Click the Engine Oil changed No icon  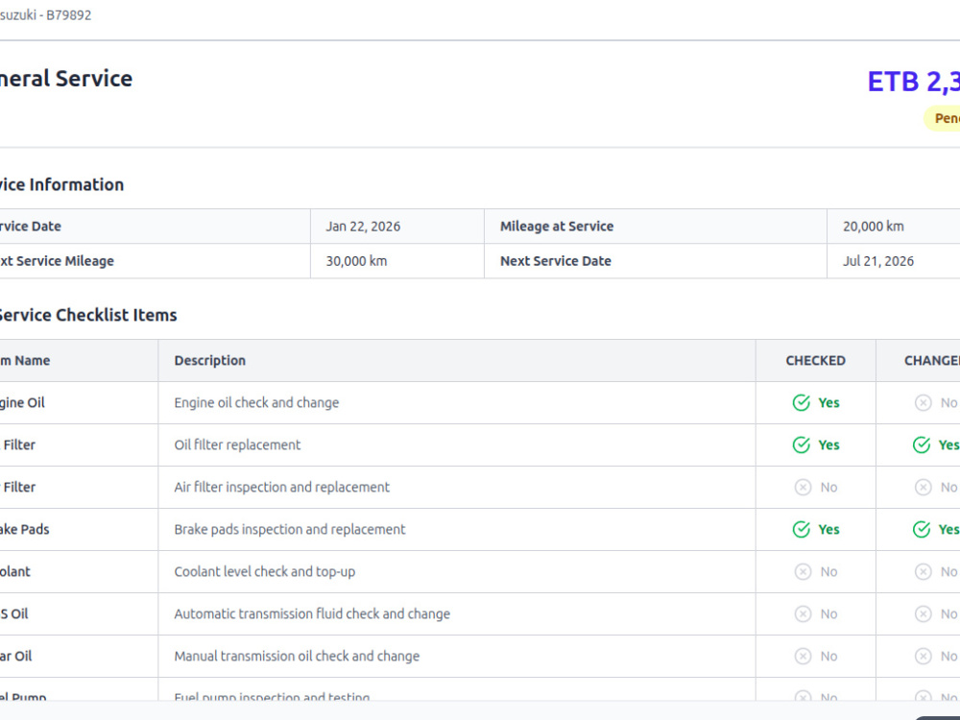[924, 403]
